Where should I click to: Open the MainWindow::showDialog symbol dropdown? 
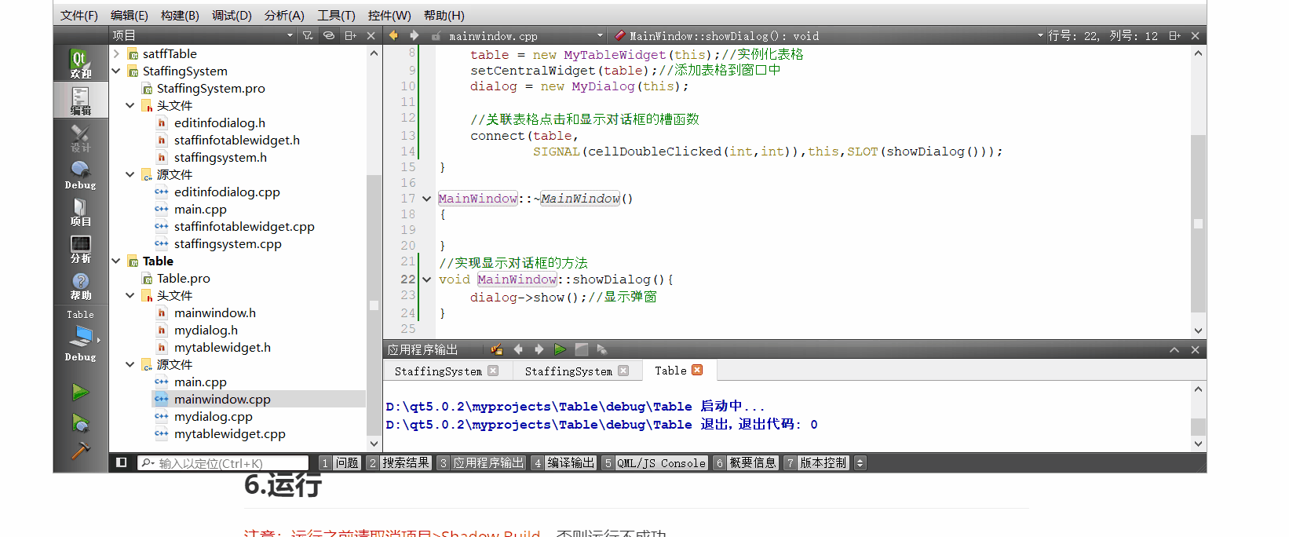click(829, 36)
